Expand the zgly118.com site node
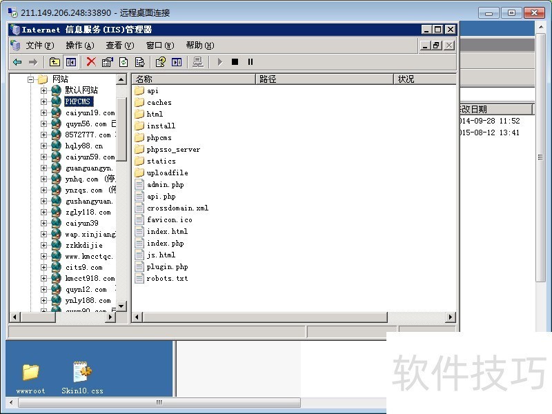552x414 pixels. click(43, 212)
